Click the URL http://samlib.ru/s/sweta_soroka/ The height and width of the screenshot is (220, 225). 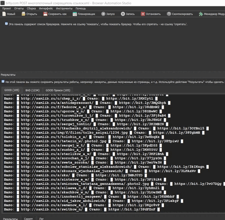tap(55, 162)
